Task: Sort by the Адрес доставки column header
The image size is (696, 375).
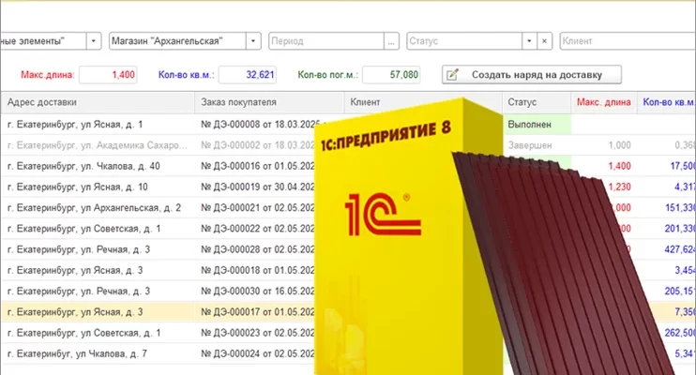Action: [x=98, y=102]
